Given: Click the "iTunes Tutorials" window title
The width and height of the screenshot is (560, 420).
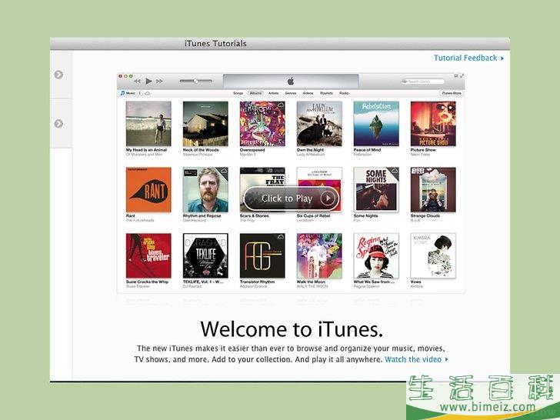Looking at the screenshot, I should pyautogui.click(x=215, y=44).
